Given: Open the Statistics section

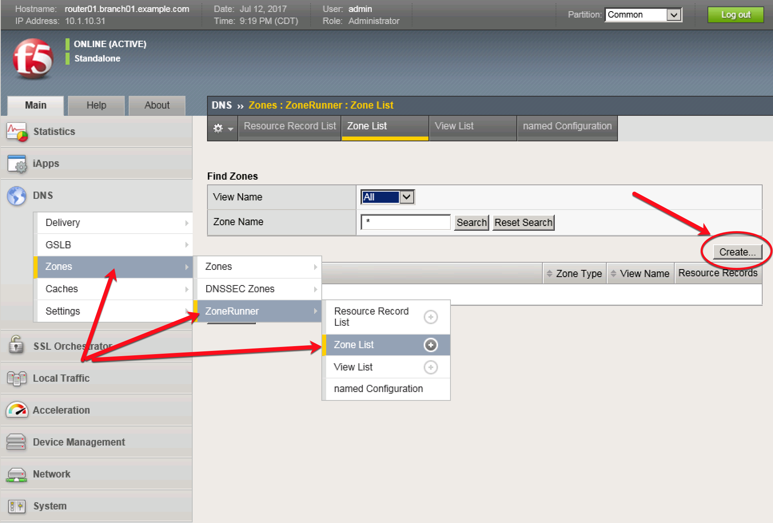Looking at the screenshot, I should click(x=96, y=132).
